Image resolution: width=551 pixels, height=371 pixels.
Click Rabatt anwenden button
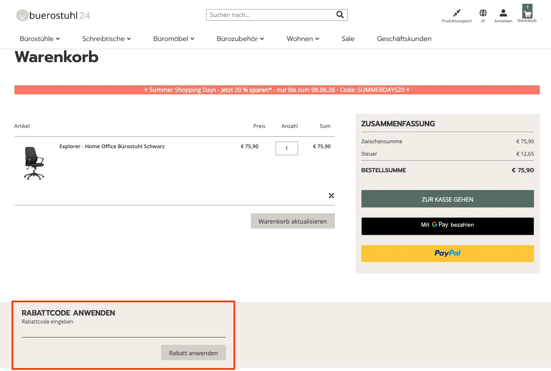pyautogui.click(x=193, y=353)
